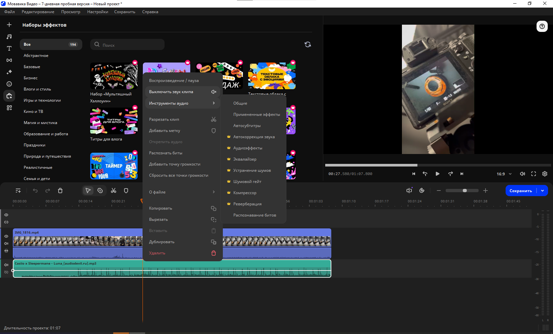Viewport: 553px width, 334px height.
Task: Select the 'Абстрактное' effects category
Action: coord(36,56)
